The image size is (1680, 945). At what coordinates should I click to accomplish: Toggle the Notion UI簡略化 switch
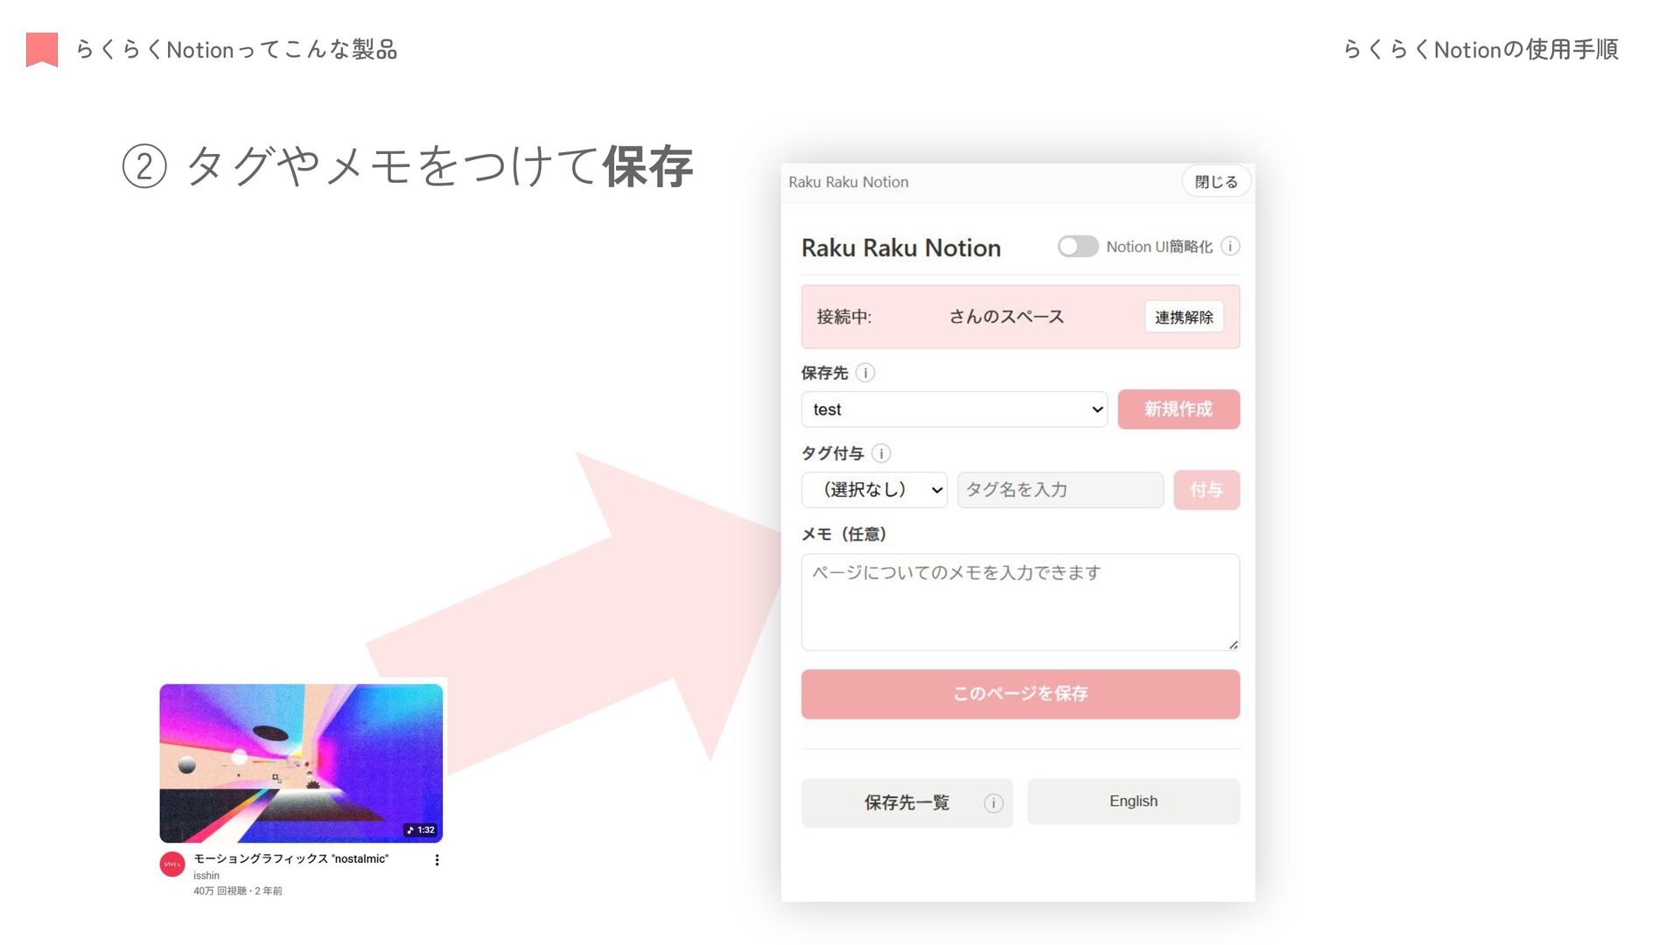point(1077,247)
